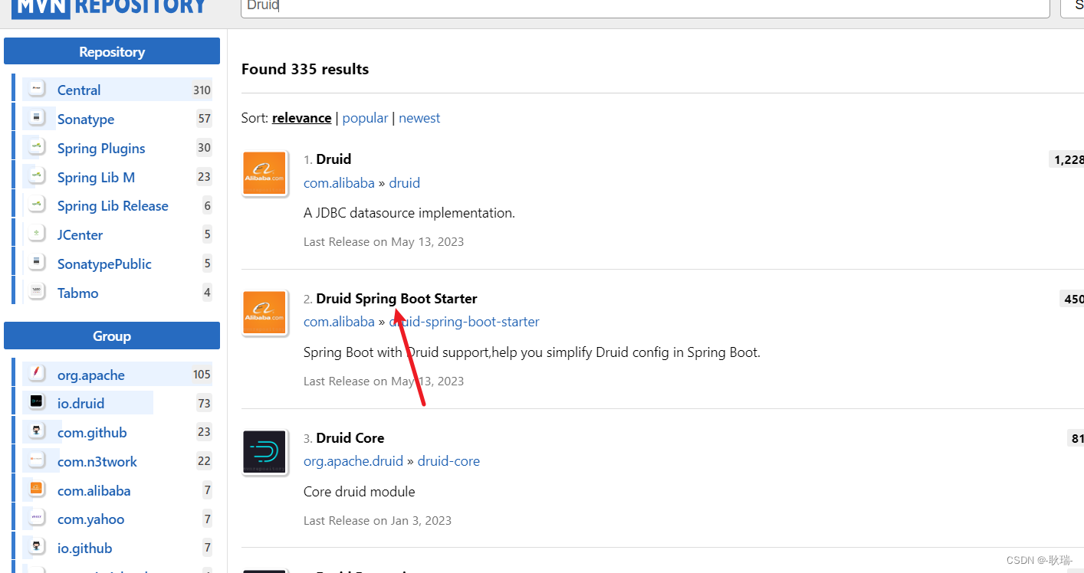Click 'Last Release on Jan 3, 2023' text
This screenshot has height=573, width=1084.
point(377,520)
